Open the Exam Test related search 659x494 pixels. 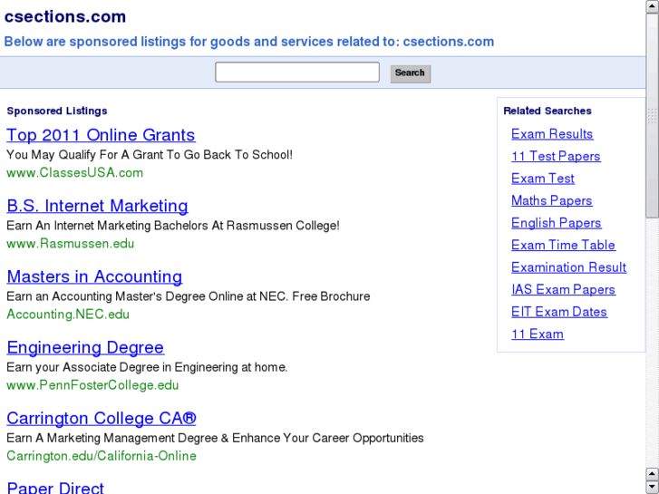point(543,179)
